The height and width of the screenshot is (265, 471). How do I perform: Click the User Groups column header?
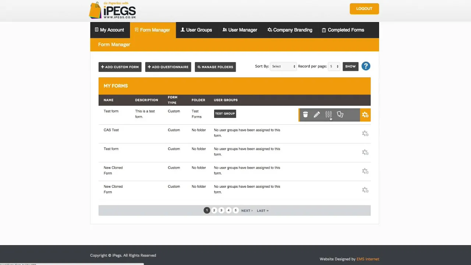point(226,100)
